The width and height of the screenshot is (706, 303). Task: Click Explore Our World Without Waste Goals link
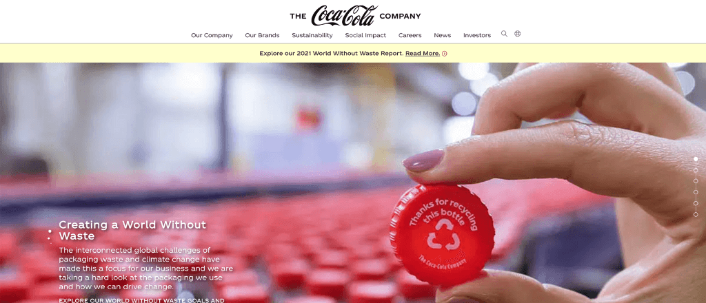142,300
